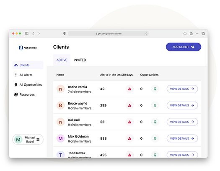Click the Nationwide logo
The image size is (220, 171).
click(x=28, y=48)
